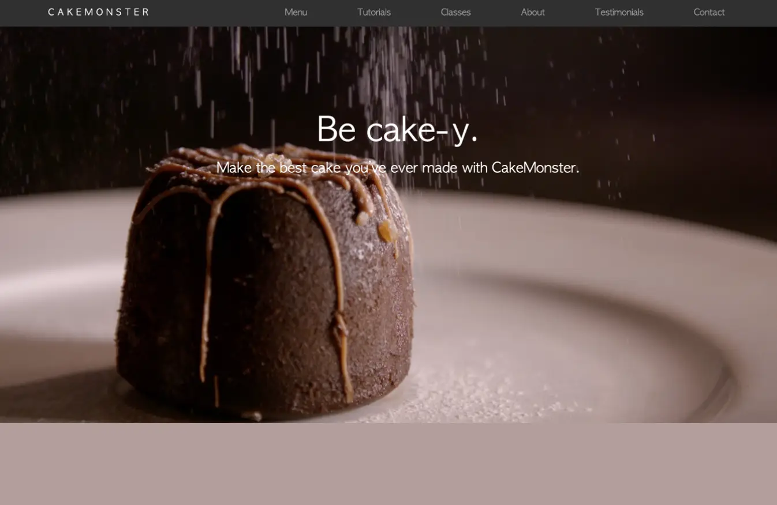Screen dimensions: 777x505
Task: Click the mauve section below the hero image
Action: [388, 464]
